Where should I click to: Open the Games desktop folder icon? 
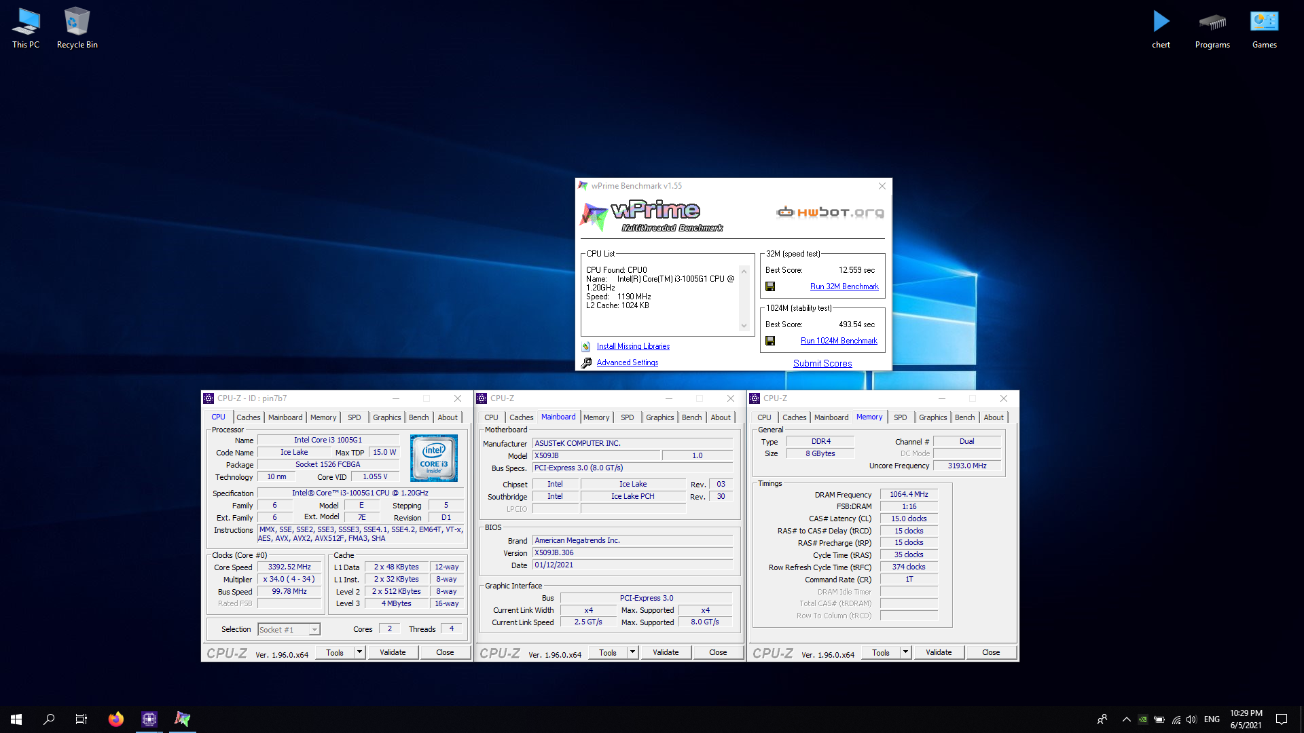click(1264, 29)
